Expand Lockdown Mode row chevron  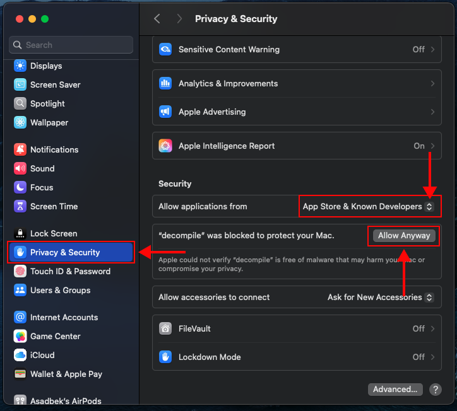click(432, 357)
